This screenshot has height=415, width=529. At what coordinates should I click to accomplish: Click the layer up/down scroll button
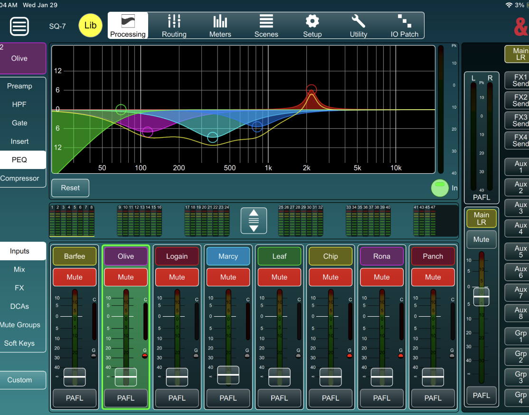[254, 221]
